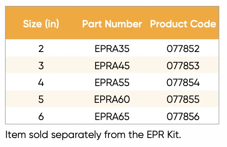Viewport: 227px width, 147px height.
Task: Select part number EPRA65
Action: (x=112, y=117)
